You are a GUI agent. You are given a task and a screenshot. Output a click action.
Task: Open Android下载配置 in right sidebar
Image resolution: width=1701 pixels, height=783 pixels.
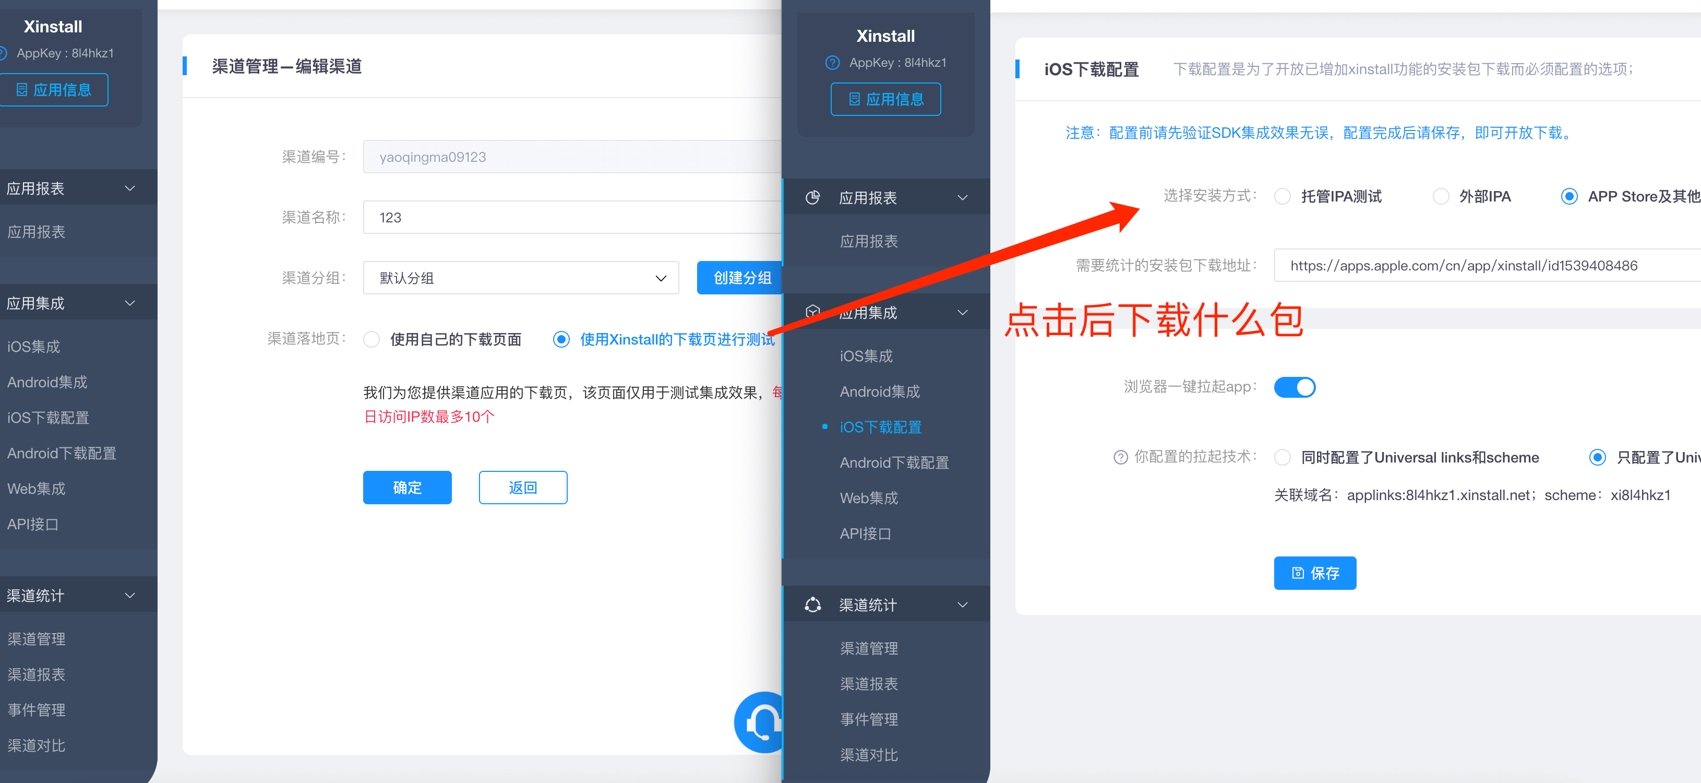tap(894, 463)
